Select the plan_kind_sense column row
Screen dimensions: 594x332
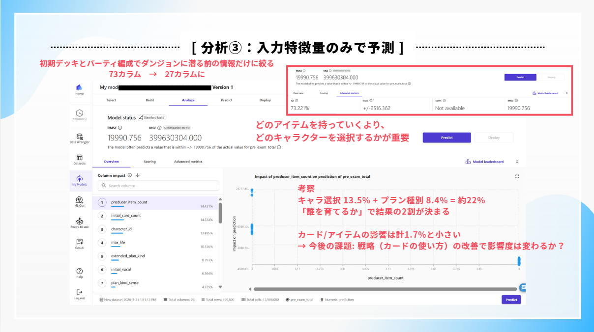(154, 283)
